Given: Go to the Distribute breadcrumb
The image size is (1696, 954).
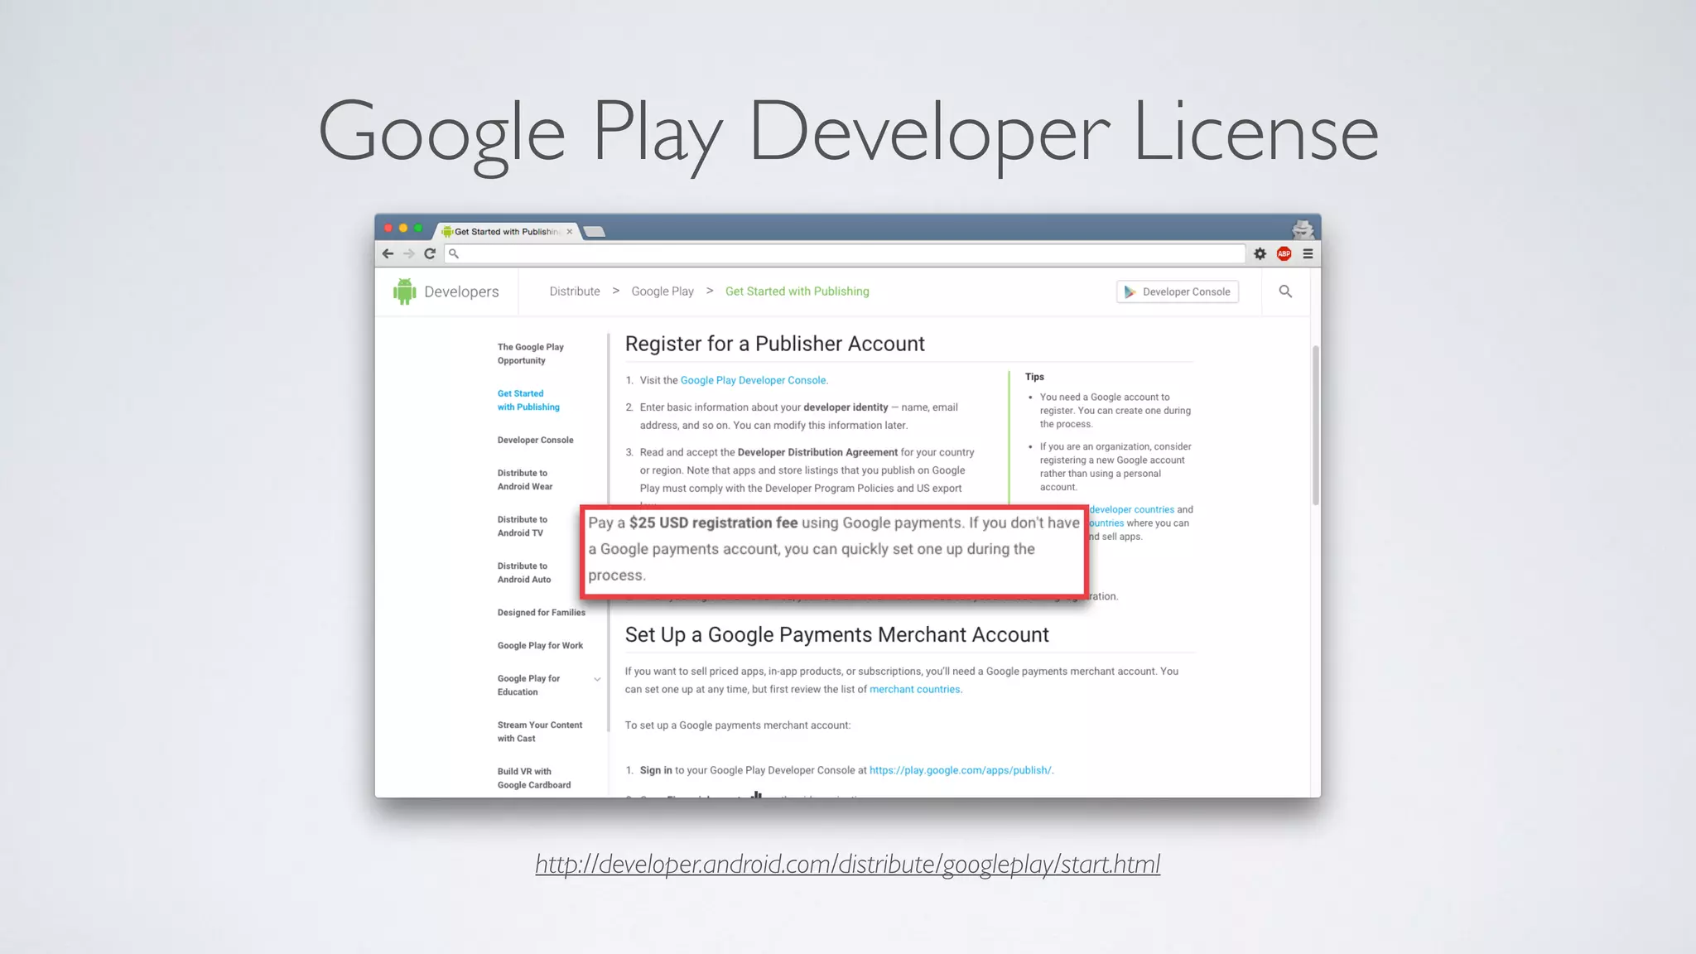Looking at the screenshot, I should click(575, 291).
